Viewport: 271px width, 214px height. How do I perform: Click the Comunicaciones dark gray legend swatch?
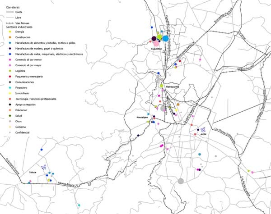[10, 82]
